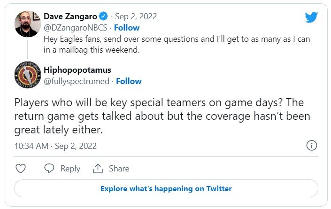This screenshot has width=331, height=209.
Task: Click the special teamers reply text
Action: (x=162, y=116)
